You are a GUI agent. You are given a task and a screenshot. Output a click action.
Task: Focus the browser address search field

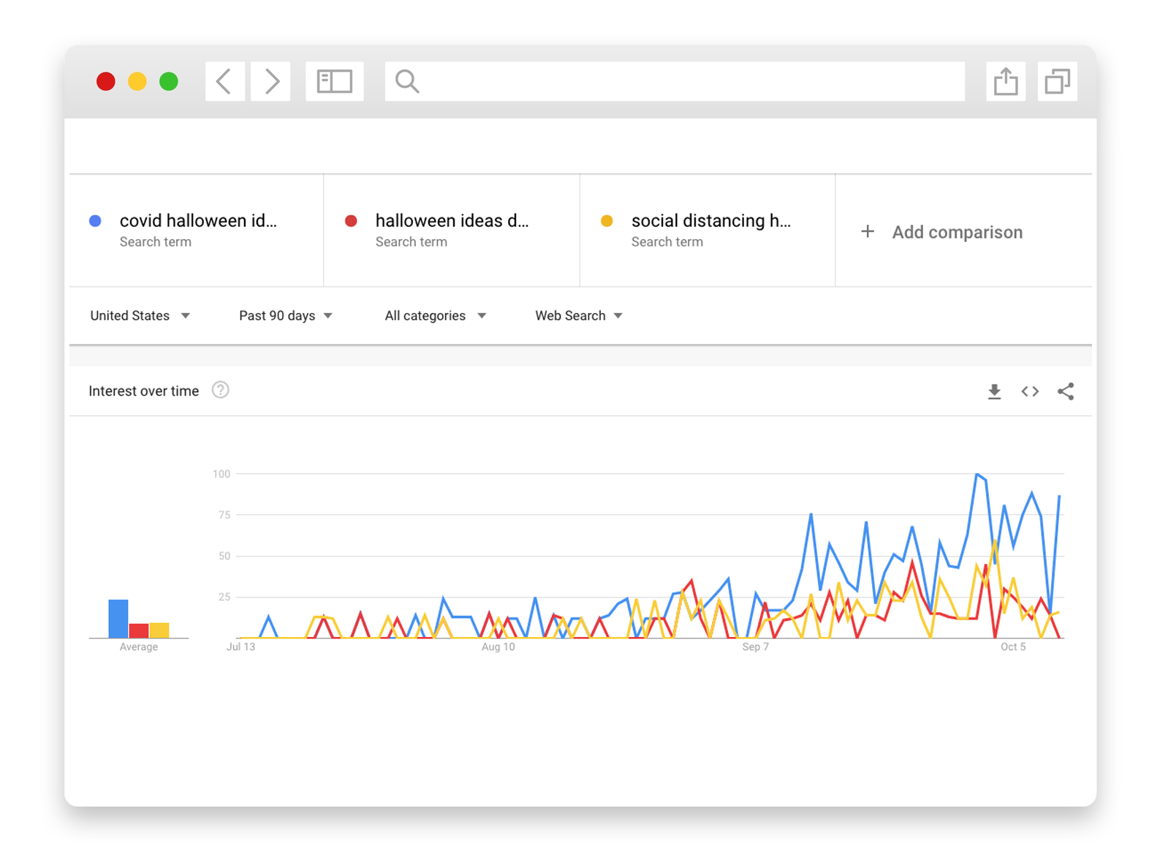(x=675, y=81)
